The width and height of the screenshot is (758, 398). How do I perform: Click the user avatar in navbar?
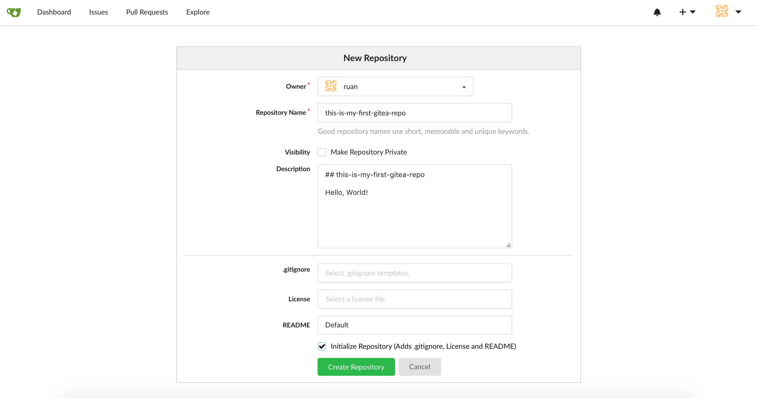pos(722,11)
